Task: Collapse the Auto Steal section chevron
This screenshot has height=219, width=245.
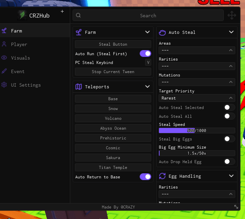Action: (x=231, y=32)
